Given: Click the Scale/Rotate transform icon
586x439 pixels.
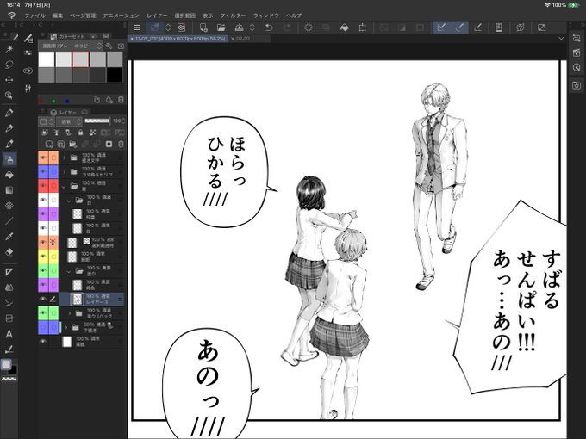Looking at the screenshot, I should (x=362, y=28).
